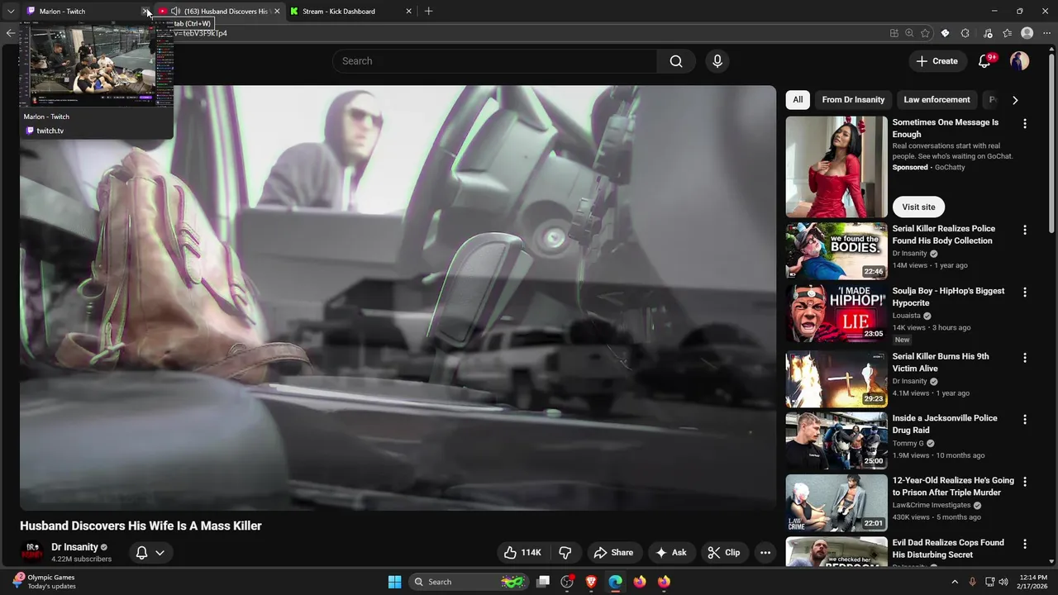The width and height of the screenshot is (1058, 595).
Task: Dislike the video
Action: point(565,553)
